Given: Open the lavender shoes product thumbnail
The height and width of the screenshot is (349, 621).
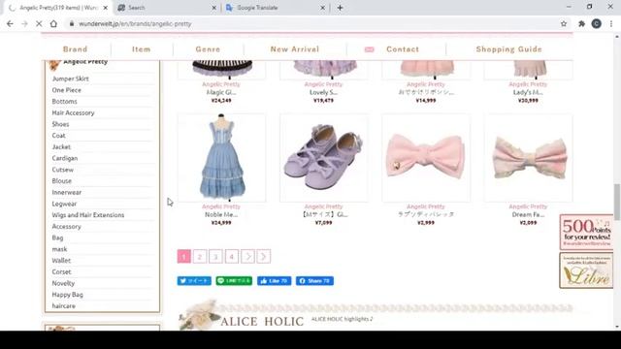Looking at the screenshot, I should pos(323,157).
